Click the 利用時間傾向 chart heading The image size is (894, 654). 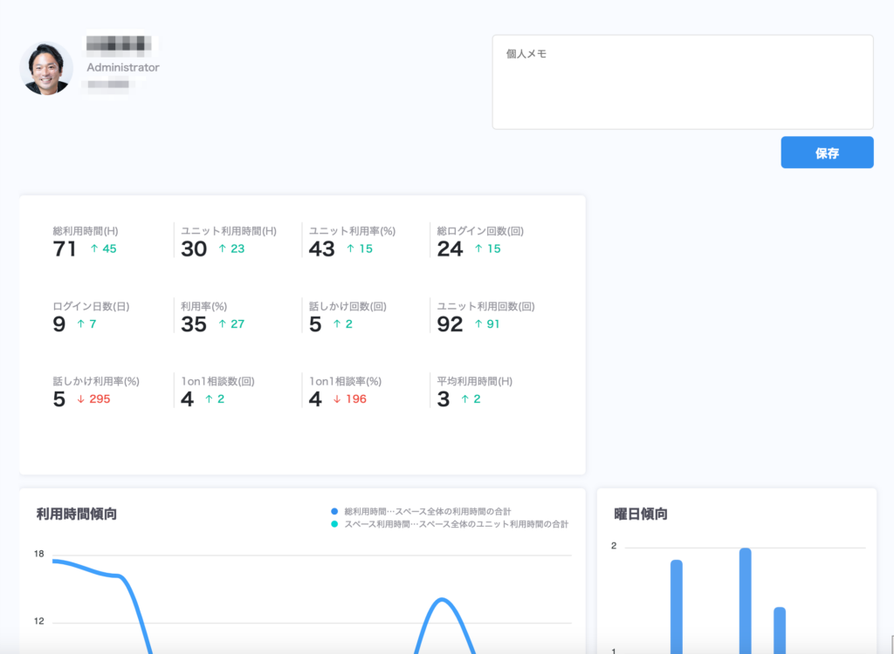point(77,514)
